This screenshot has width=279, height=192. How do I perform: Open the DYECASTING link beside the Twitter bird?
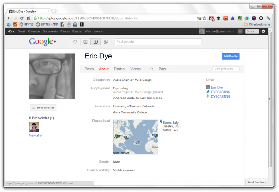pyautogui.click(x=220, y=92)
